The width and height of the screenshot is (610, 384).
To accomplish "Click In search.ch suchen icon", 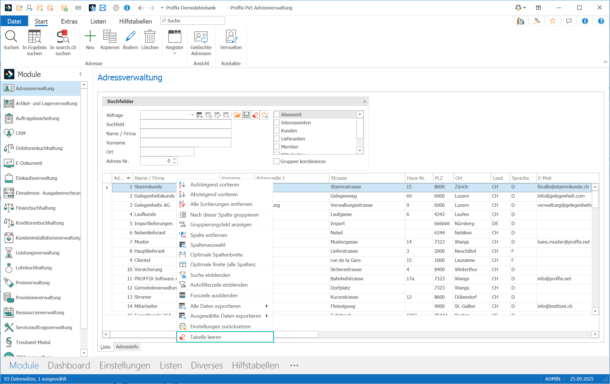I will click(x=63, y=37).
